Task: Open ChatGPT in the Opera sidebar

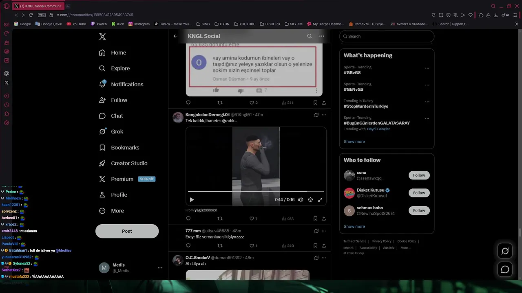Action: (x=7, y=74)
